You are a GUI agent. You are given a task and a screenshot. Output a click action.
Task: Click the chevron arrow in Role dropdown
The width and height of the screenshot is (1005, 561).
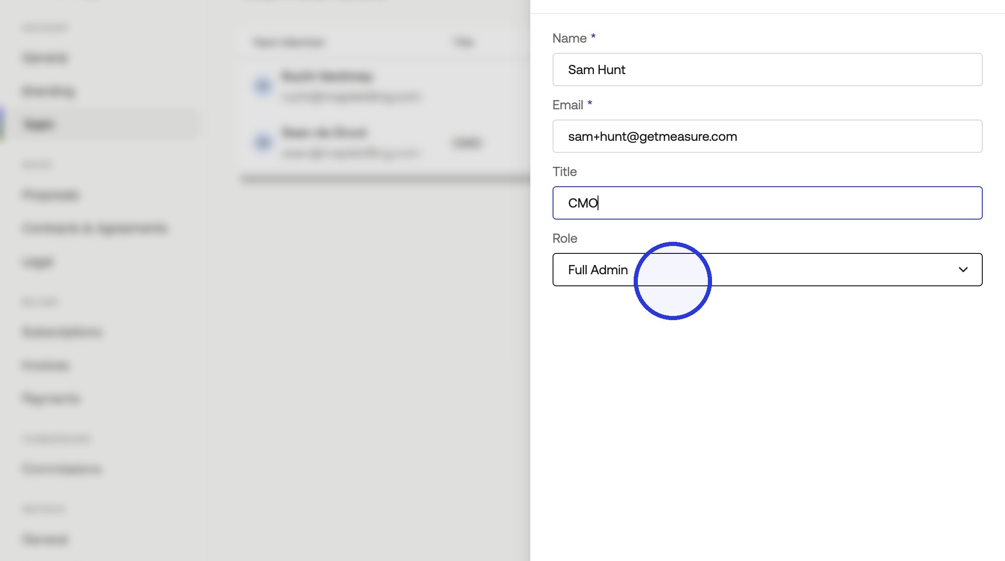[963, 270]
